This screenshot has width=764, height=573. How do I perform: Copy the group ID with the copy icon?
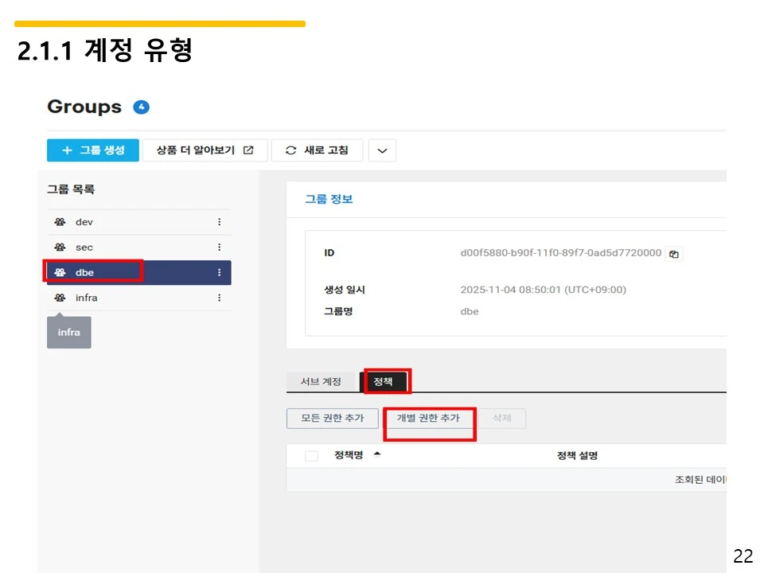click(673, 253)
